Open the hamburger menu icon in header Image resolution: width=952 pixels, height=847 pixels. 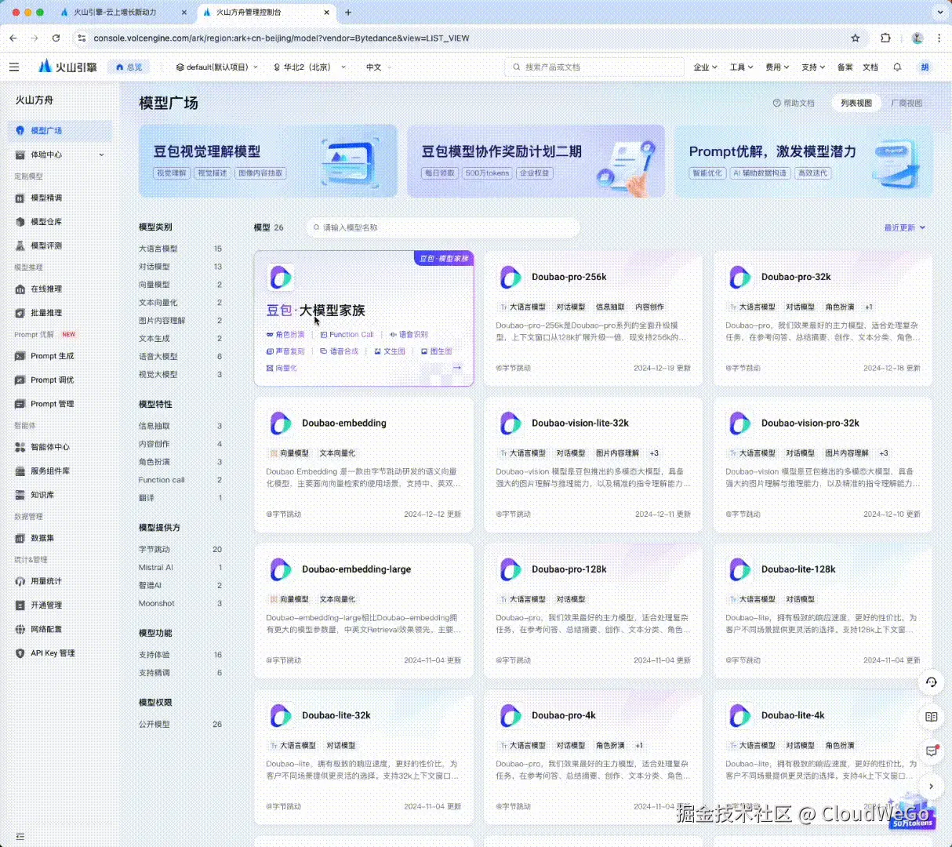pyautogui.click(x=14, y=67)
